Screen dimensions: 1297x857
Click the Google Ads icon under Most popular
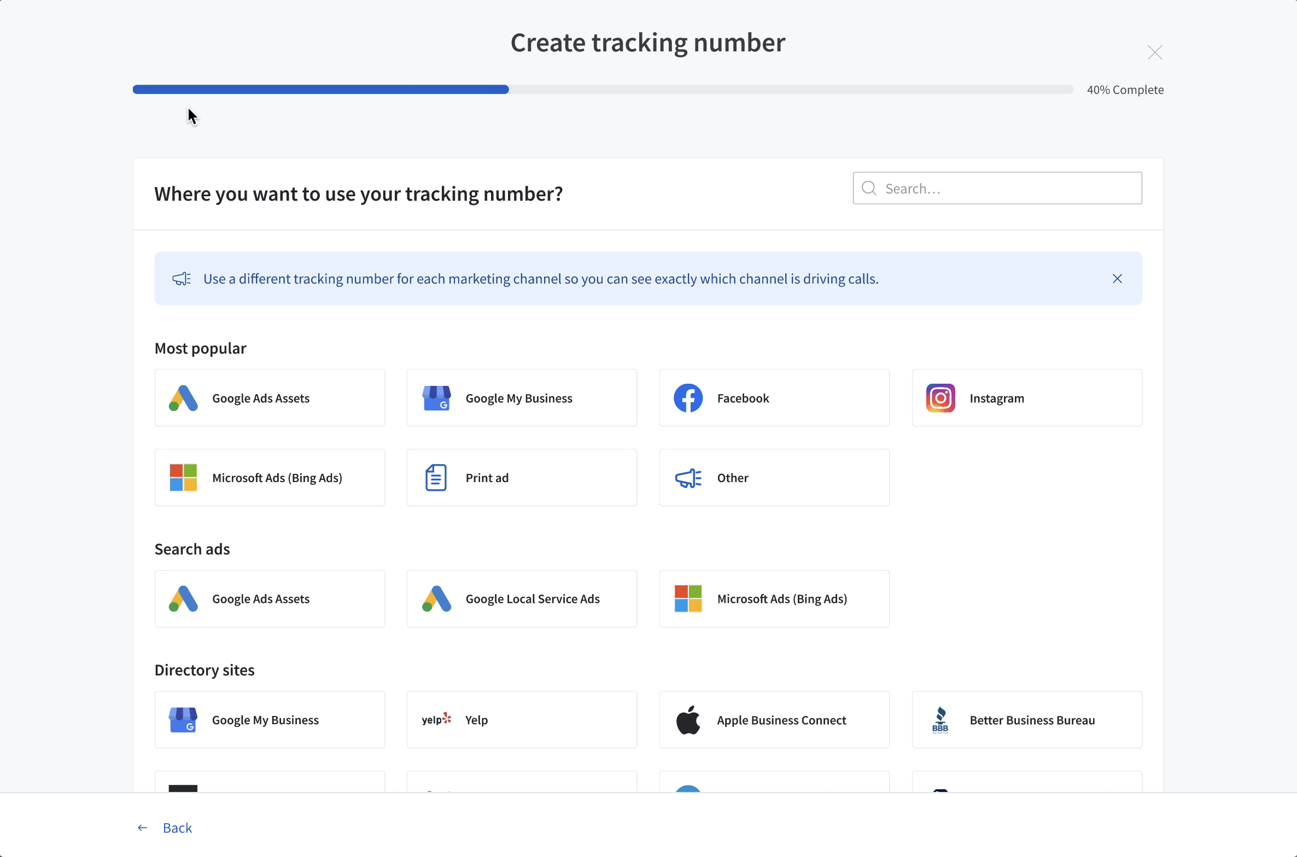(183, 398)
